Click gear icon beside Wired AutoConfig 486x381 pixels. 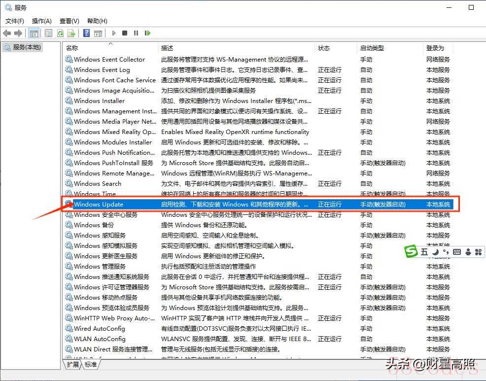(x=69, y=328)
